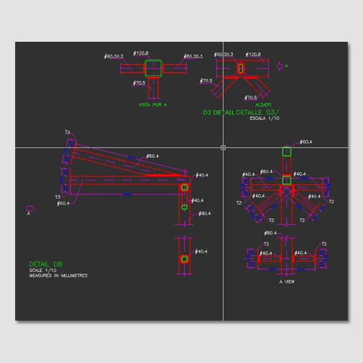Select the green square tube in Vista por A

point(154,68)
